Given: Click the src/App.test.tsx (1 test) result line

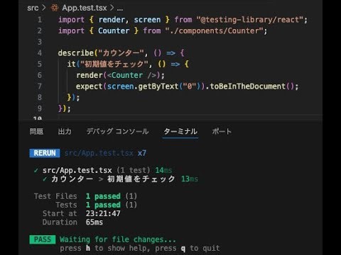Looking at the screenshot, I should (103, 170).
